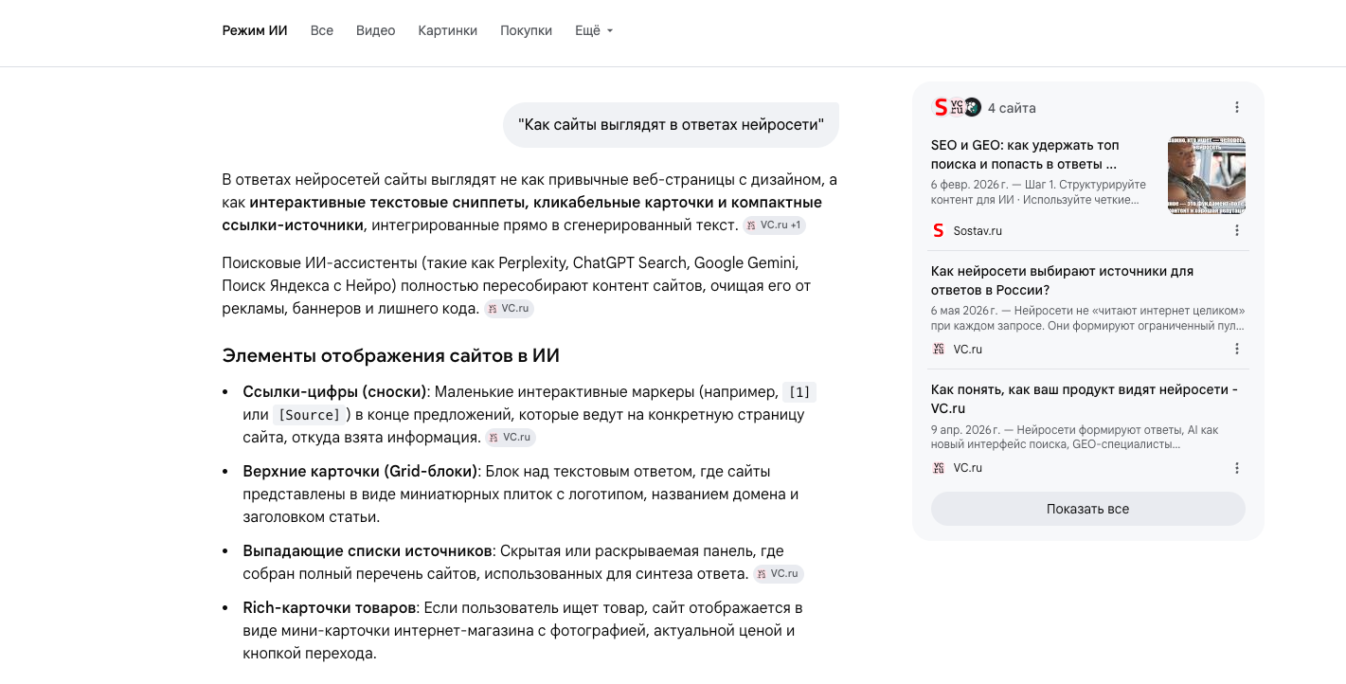Viewport: 1346px width, 684px height.
Task: Open the Все search tab
Action: pos(322,30)
